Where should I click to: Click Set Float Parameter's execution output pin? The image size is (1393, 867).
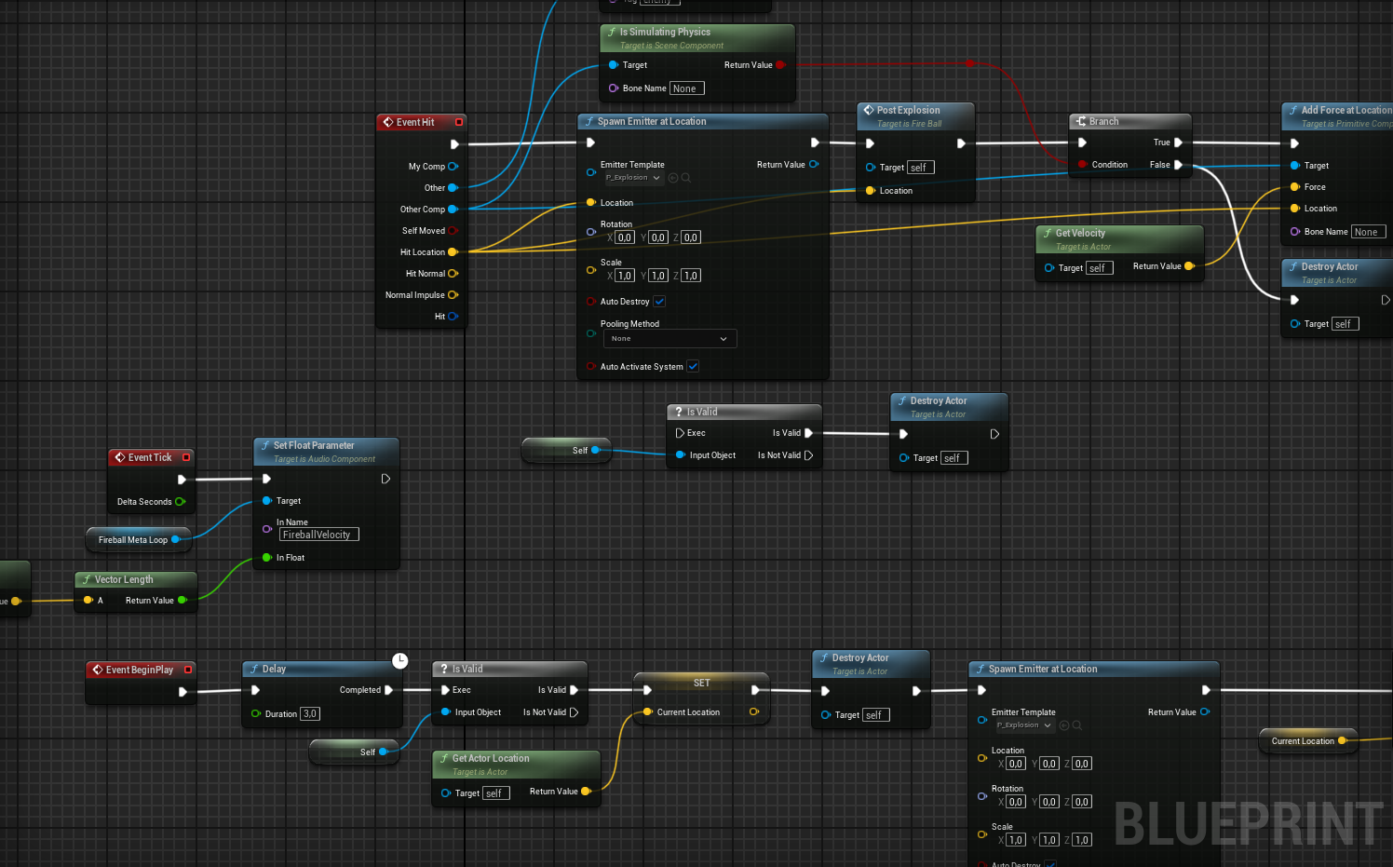(x=385, y=479)
